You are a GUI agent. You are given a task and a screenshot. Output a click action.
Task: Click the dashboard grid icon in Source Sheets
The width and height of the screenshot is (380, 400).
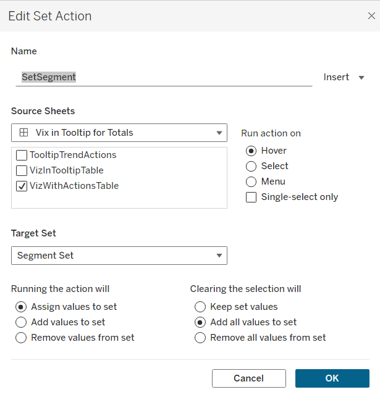(23, 133)
